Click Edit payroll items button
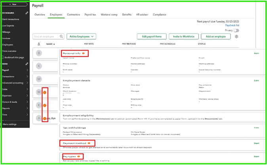The height and width of the screenshot is (165, 267). click(152, 36)
